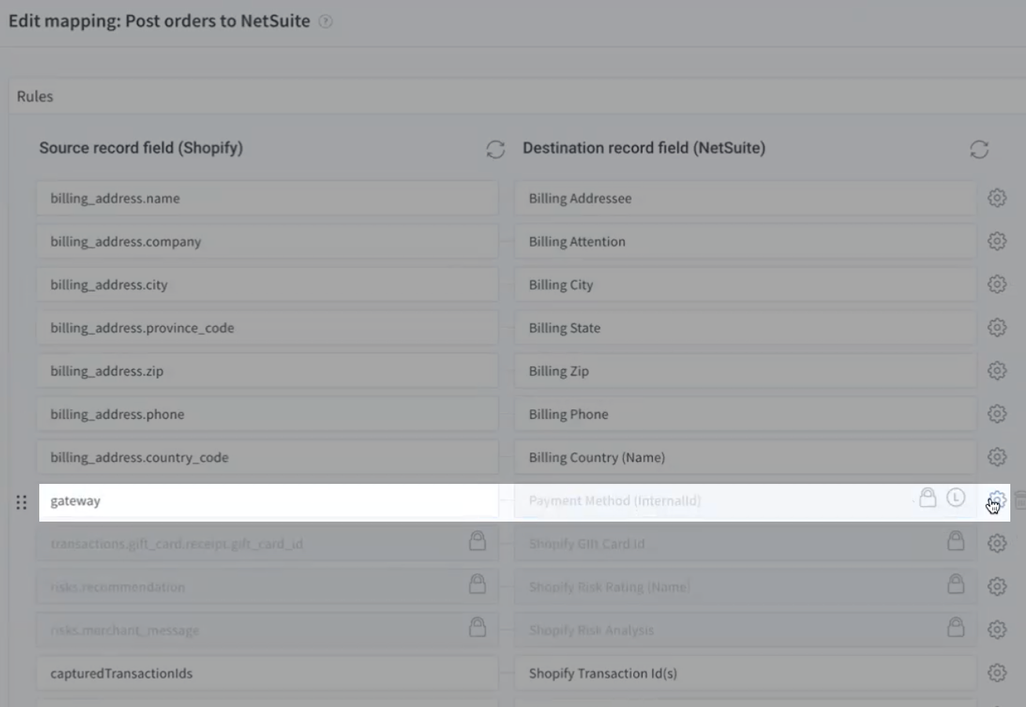Refresh NetSuite destination record fields
1026x707 pixels.
coord(979,149)
